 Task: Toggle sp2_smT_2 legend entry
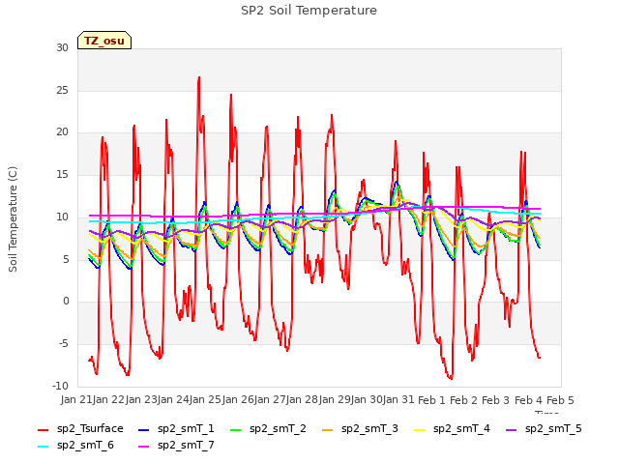click(x=268, y=428)
